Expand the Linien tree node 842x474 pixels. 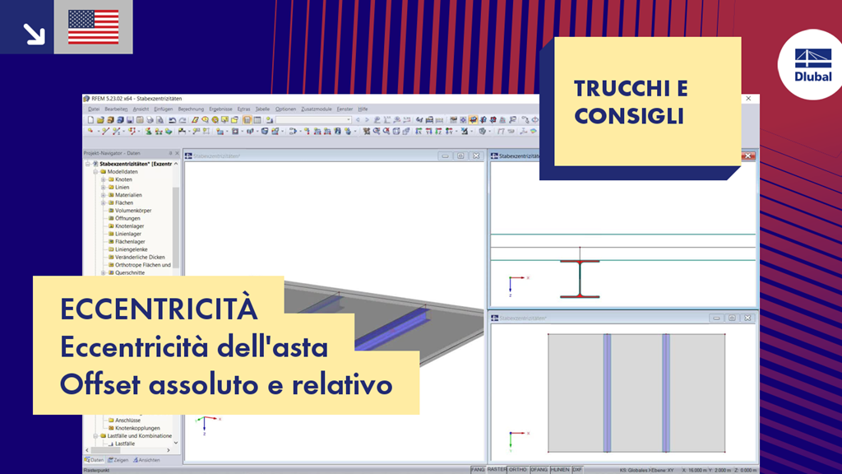[103, 187]
